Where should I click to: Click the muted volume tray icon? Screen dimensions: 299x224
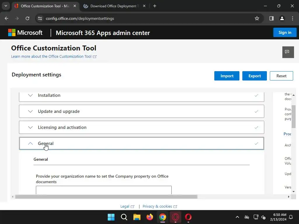point(263,217)
